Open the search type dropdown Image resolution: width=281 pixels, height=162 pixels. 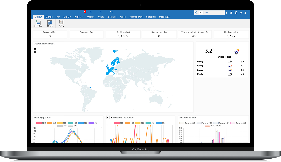[x=201, y=13]
